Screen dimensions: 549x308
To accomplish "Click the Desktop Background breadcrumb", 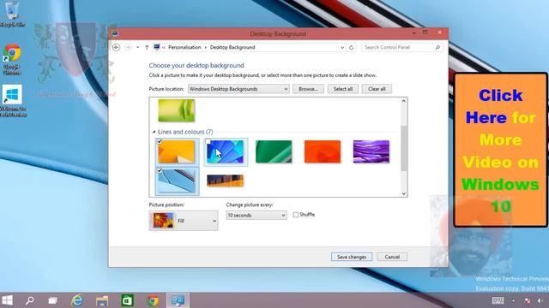I will pos(232,47).
